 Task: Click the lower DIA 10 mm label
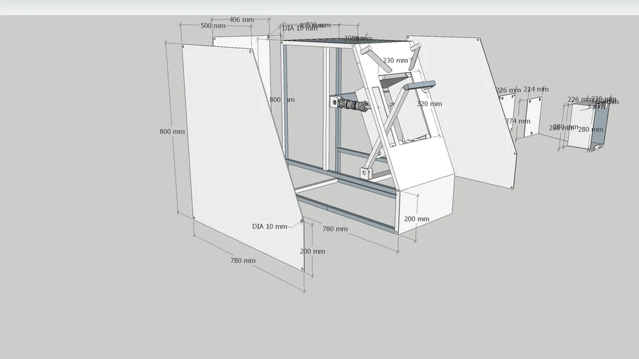click(x=270, y=226)
